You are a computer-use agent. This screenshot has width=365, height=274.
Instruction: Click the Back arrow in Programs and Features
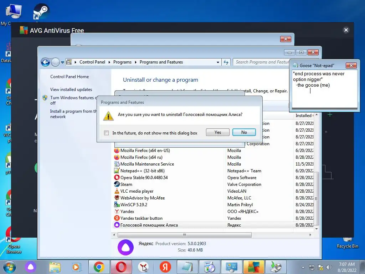coord(45,62)
